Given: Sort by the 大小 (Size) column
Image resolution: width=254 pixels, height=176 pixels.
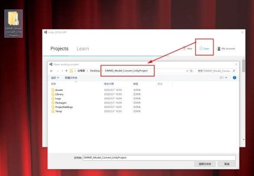Looking at the screenshot, I should pos(160,84).
